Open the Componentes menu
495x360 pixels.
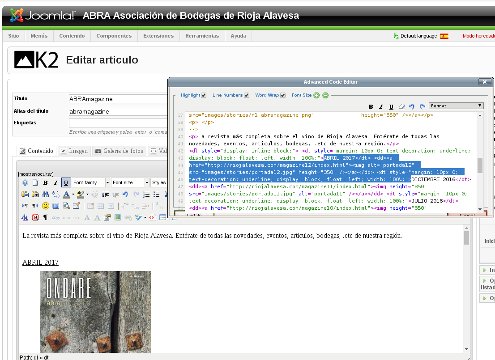point(114,36)
